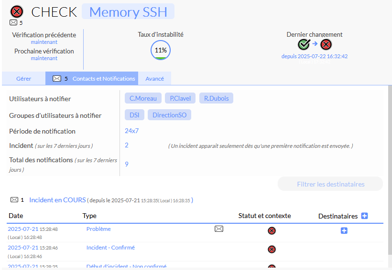Expand all recipients via Destinataires header plus
This screenshot has width=392, height=270.
click(364, 216)
